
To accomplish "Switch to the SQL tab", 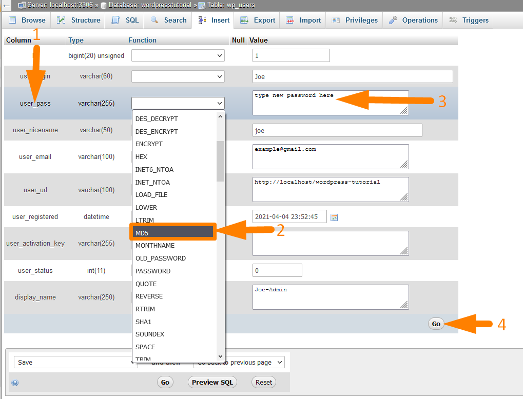I will pyautogui.click(x=125, y=20).
